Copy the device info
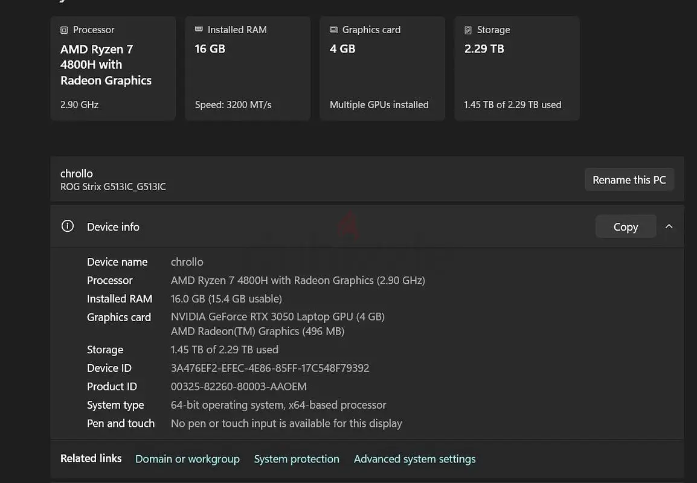697x483 pixels. pos(626,226)
